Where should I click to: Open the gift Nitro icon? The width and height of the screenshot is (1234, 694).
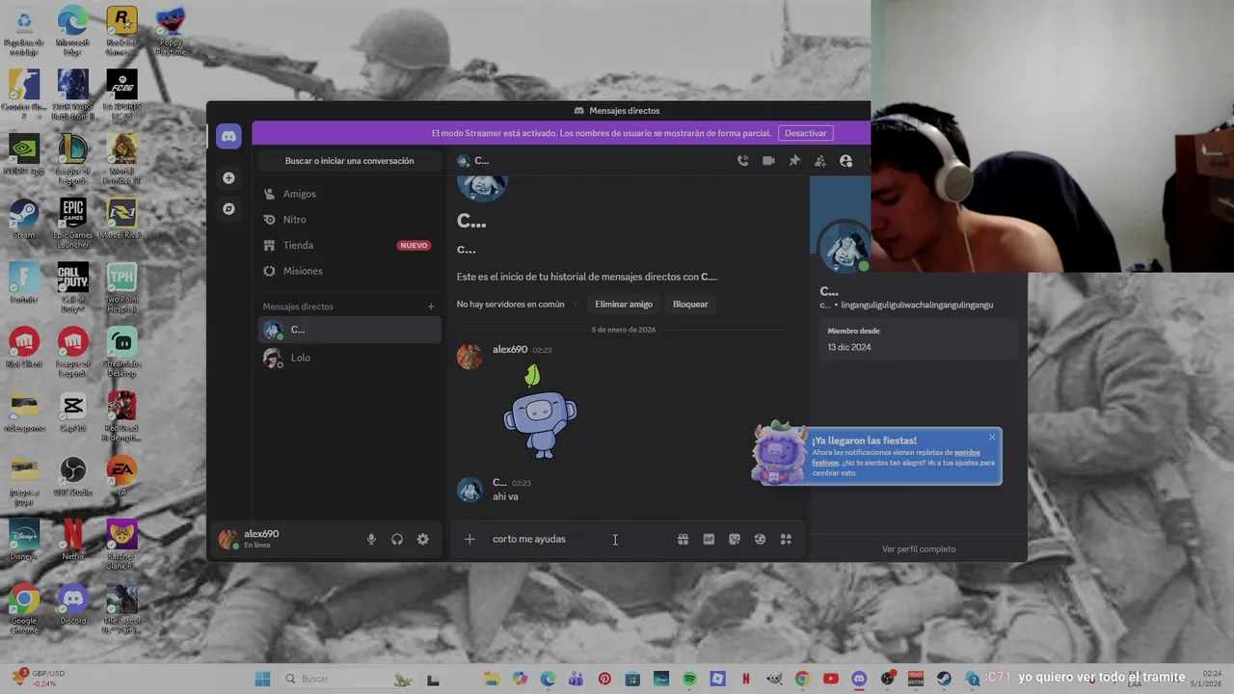click(x=683, y=540)
